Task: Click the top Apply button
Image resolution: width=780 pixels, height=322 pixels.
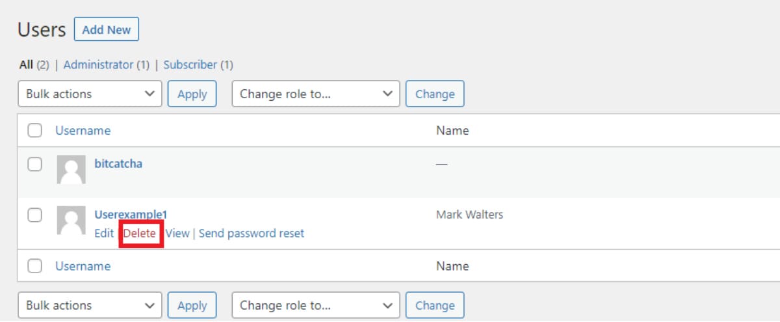Action: (192, 94)
